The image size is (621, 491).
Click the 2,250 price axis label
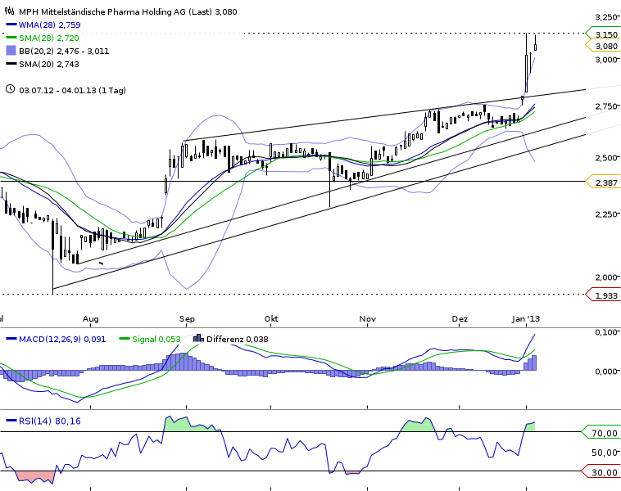coord(606,214)
